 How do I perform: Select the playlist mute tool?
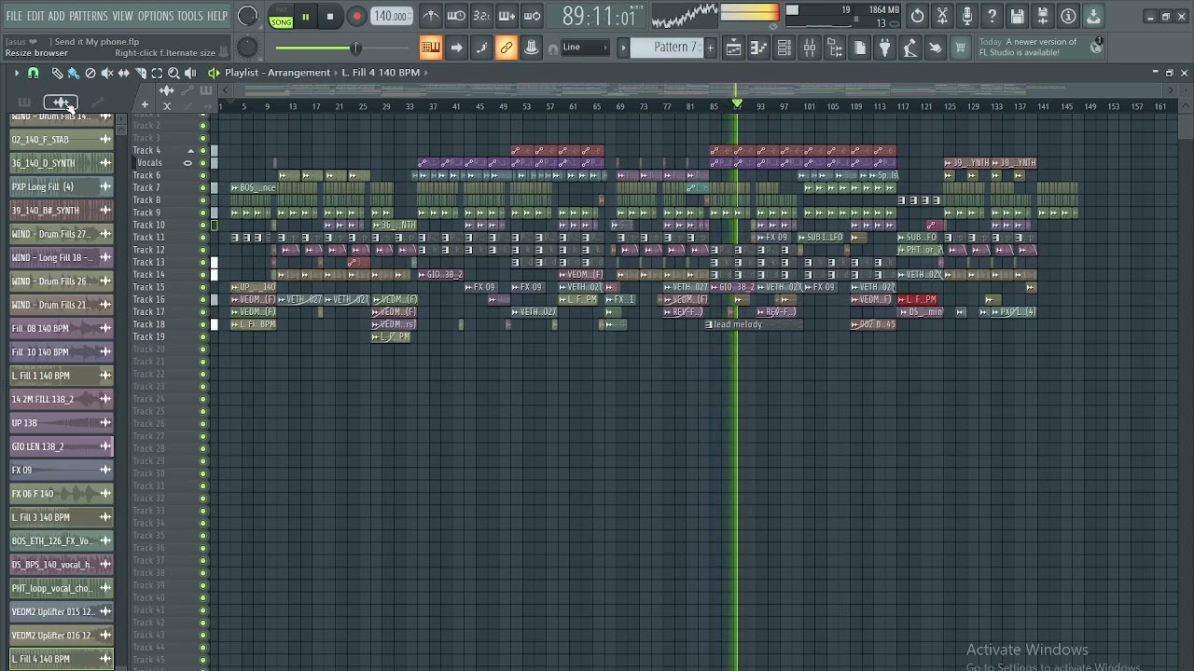click(106, 73)
